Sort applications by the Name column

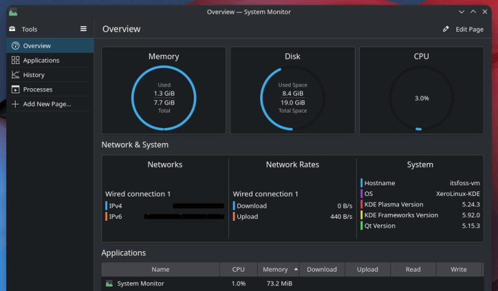(160, 269)
